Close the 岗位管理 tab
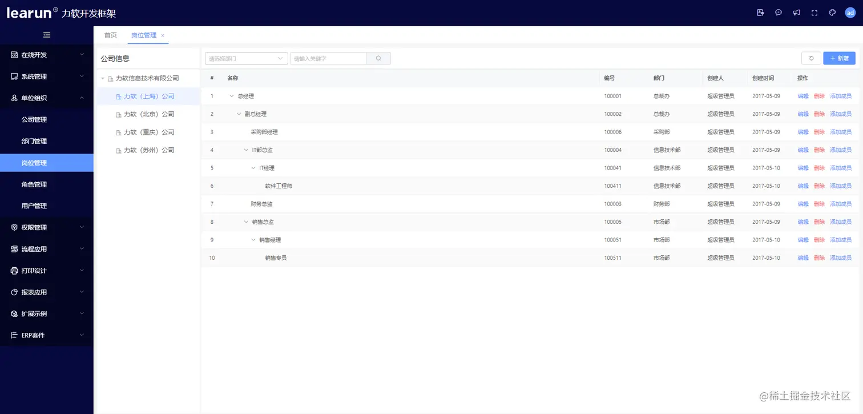Viewport: 863px width, 414px height. (x=163, y=35)
